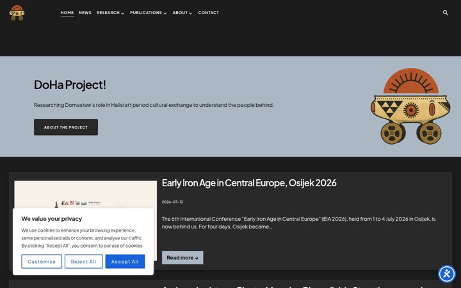The image size is (461, 288).
Task: Open the News menu item
Action: pyautogui.click(x=85, y=13)
